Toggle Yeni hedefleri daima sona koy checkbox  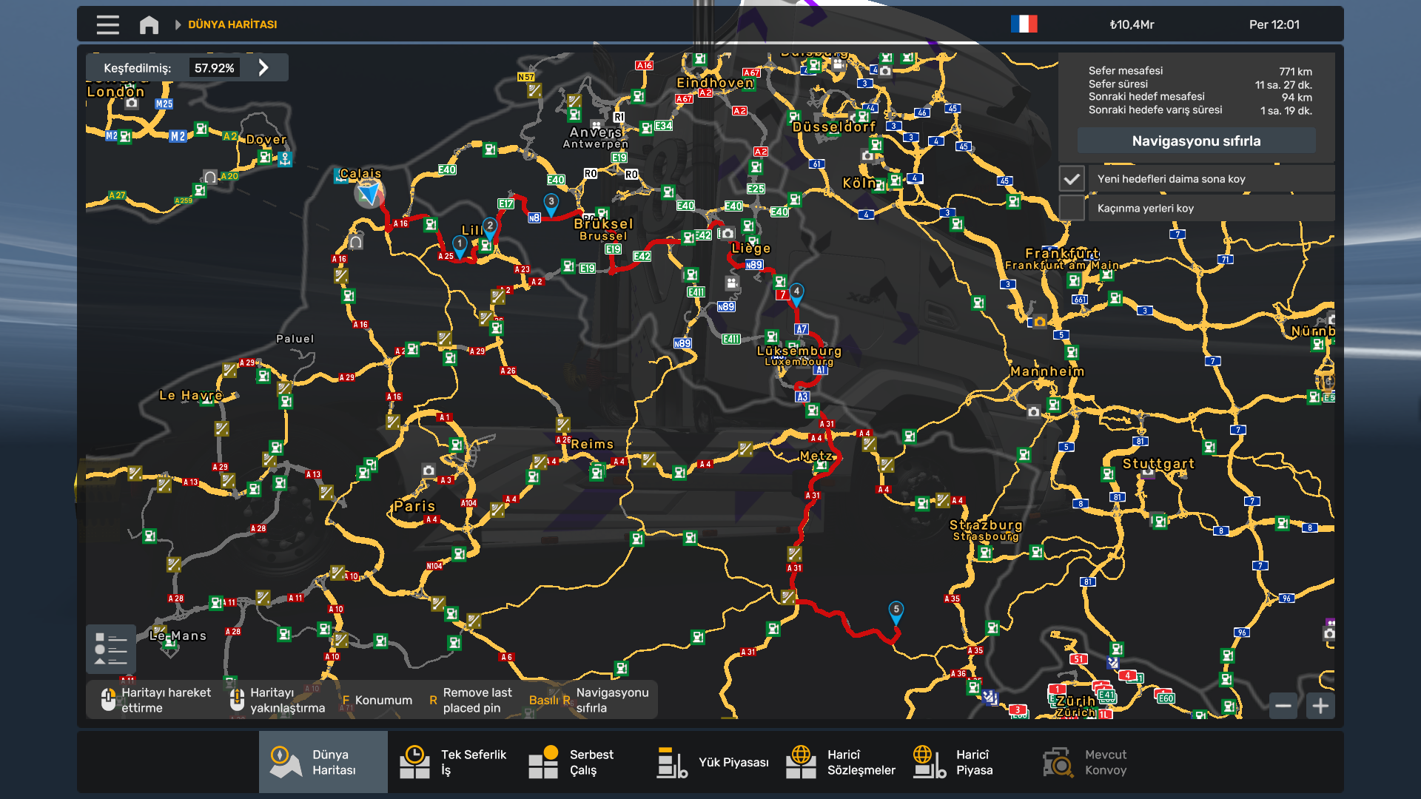pyautogui.click(x=1072, y=179)
